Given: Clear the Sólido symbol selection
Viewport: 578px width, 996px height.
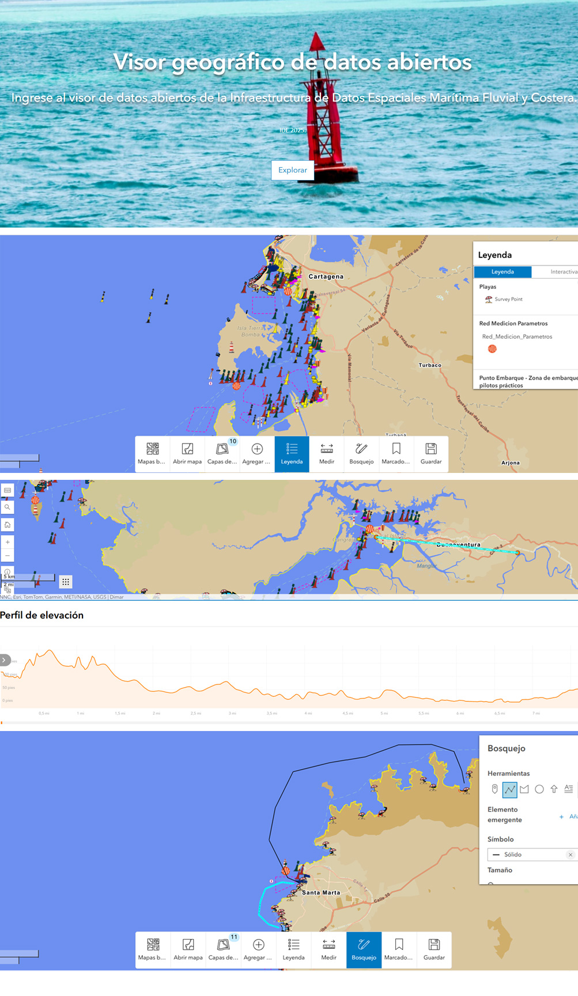Looking at the screenshot, I should click(x=571, y=855).
